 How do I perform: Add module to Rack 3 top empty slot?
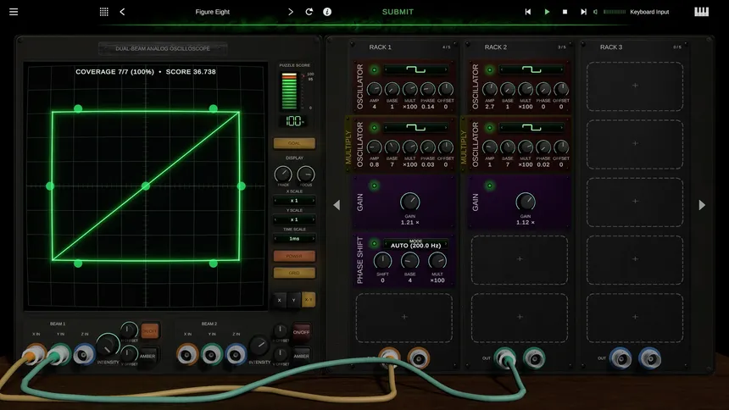[635, 86]
